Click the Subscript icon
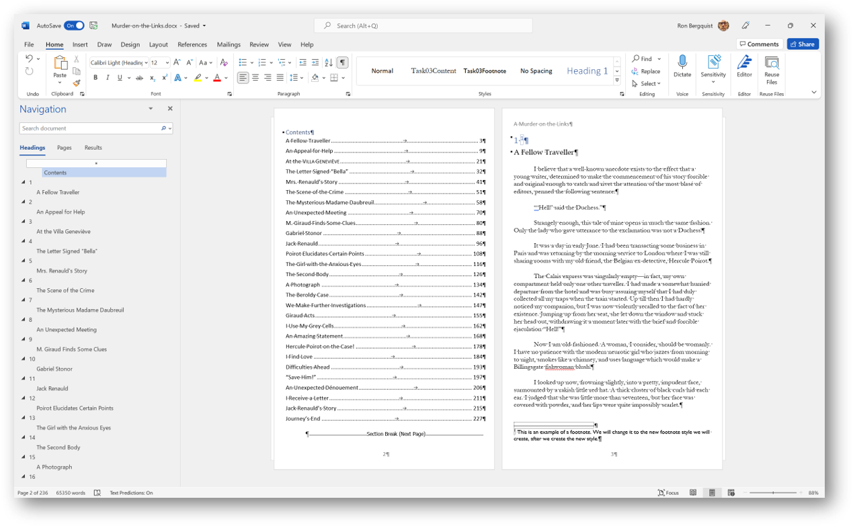The height and width of the screenshot is (526, 853). 152,78
